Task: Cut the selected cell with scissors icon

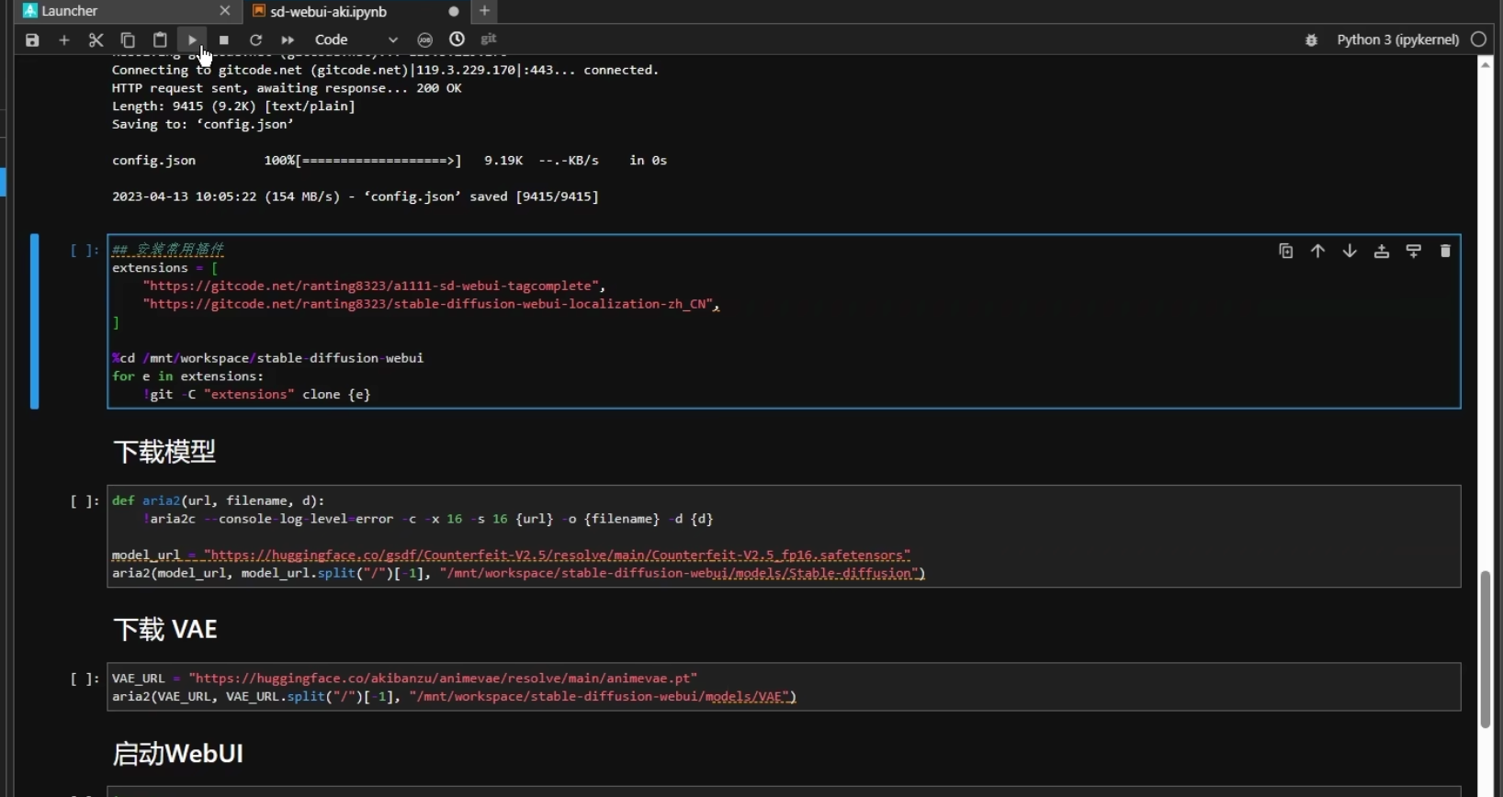Action: click(x=96, y=40)
